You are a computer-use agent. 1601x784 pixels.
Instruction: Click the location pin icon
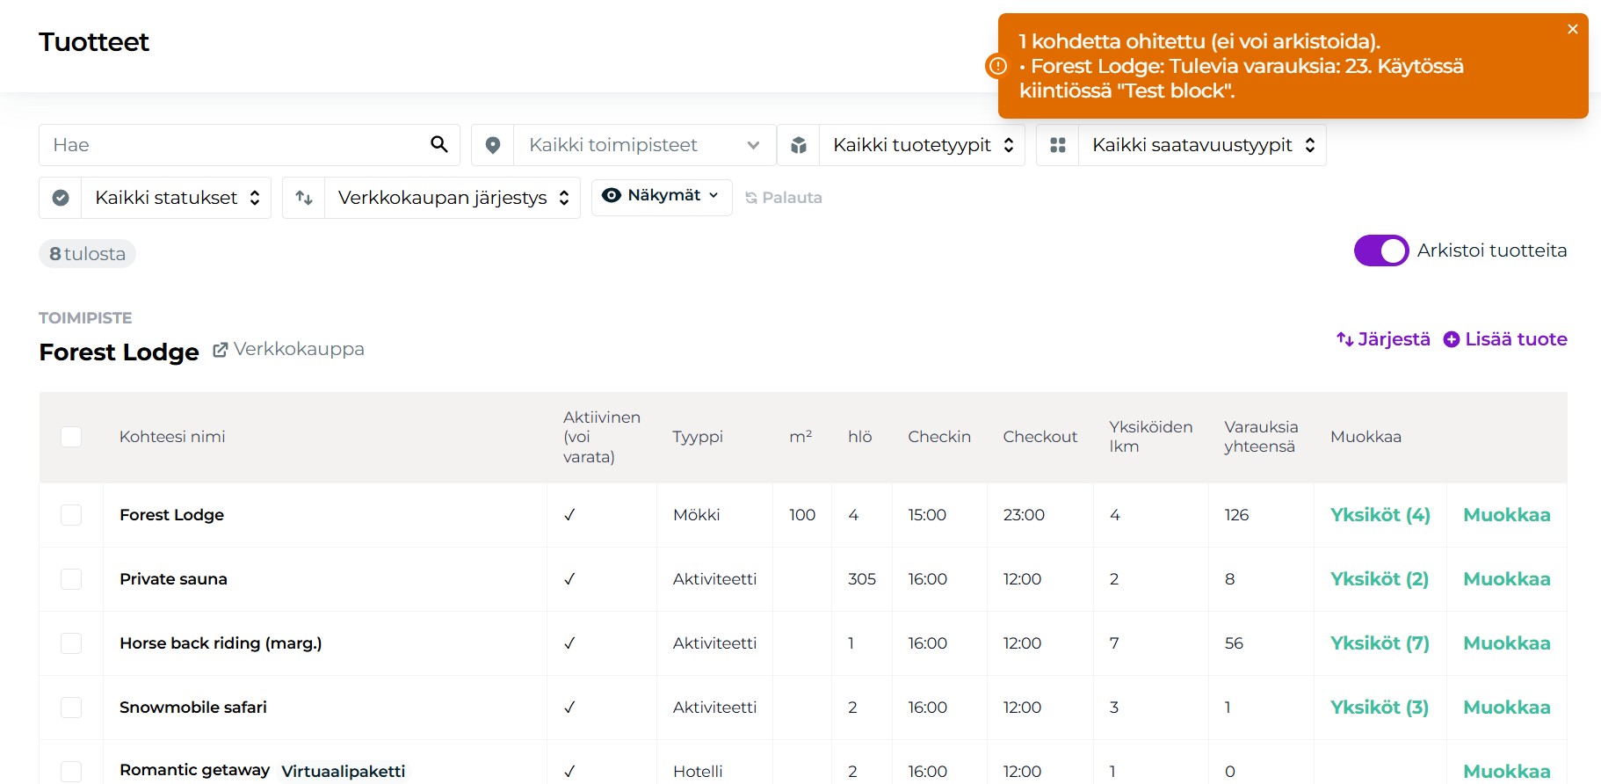coord(493,145)
